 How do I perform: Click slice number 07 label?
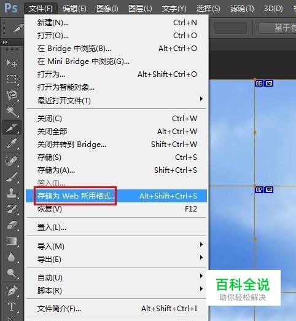(x=259, y=189)
